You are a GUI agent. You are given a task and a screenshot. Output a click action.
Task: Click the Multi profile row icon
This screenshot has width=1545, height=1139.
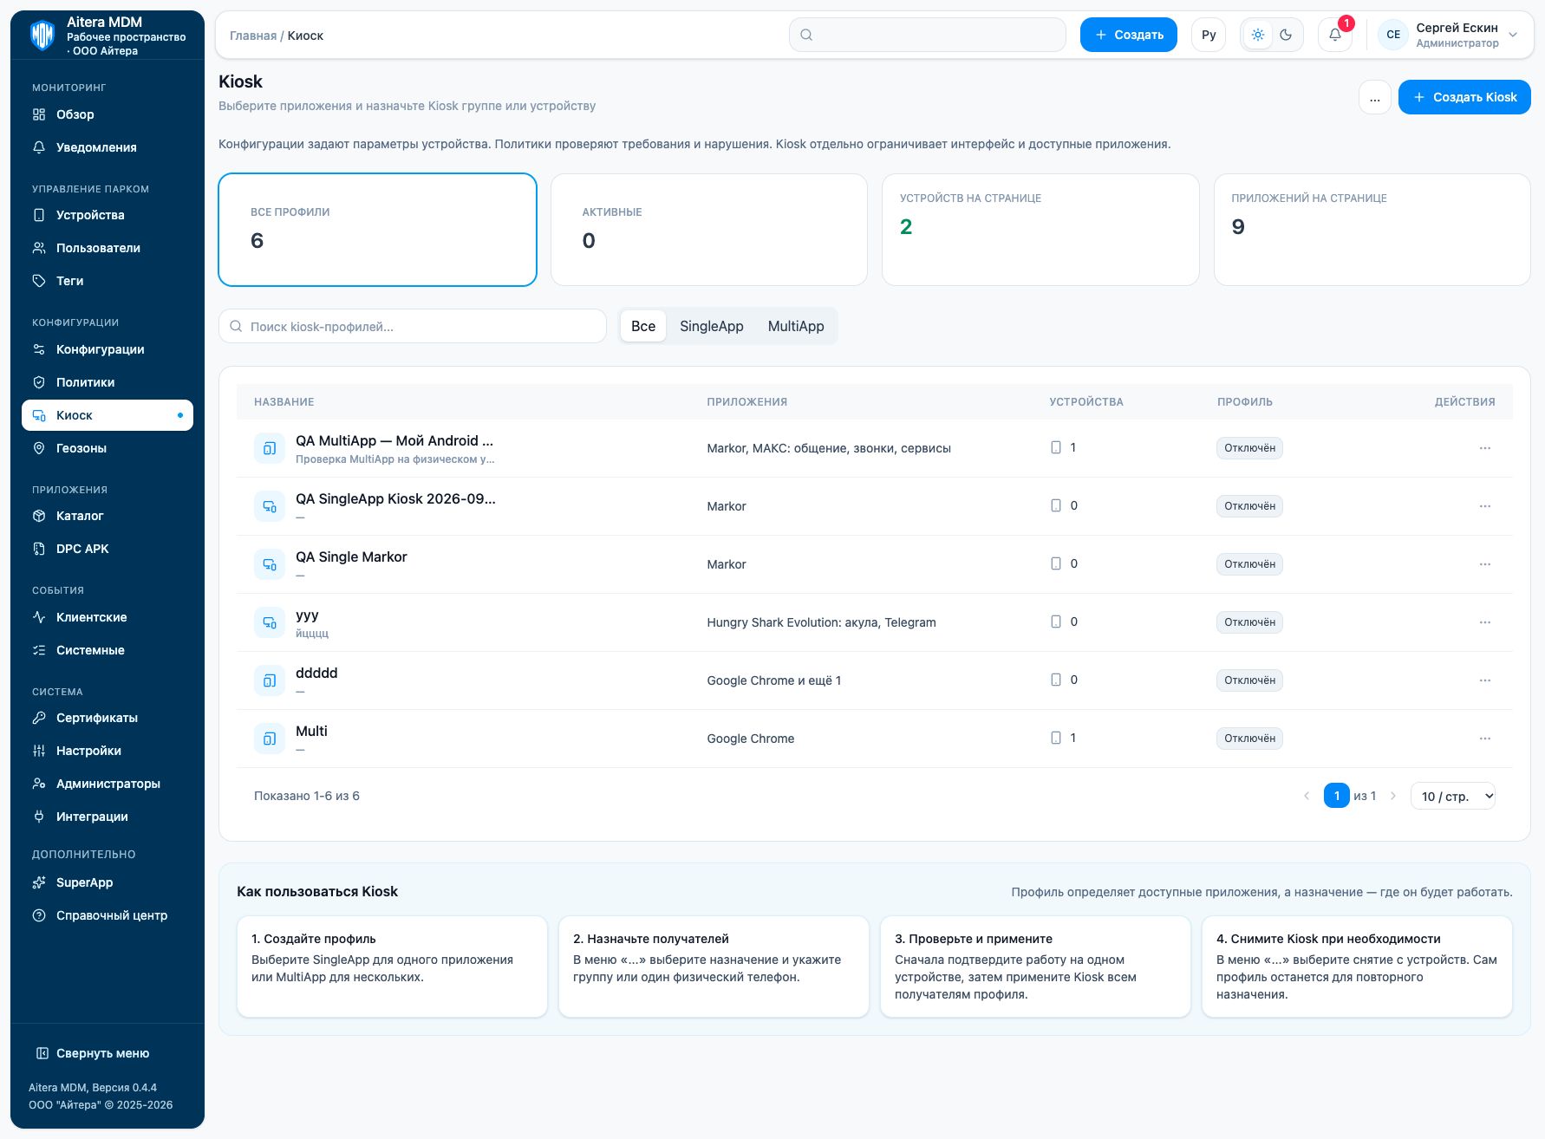tap(270, 739)
